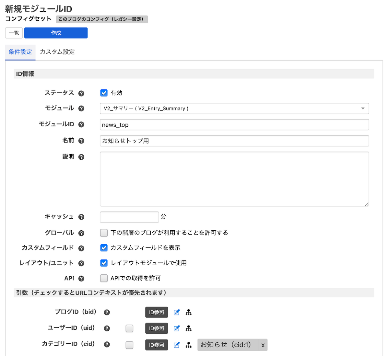This screenshot has width=389, height=356.
Task: Click edit pencil icon in カテゴリーID row
Action: 177,345
